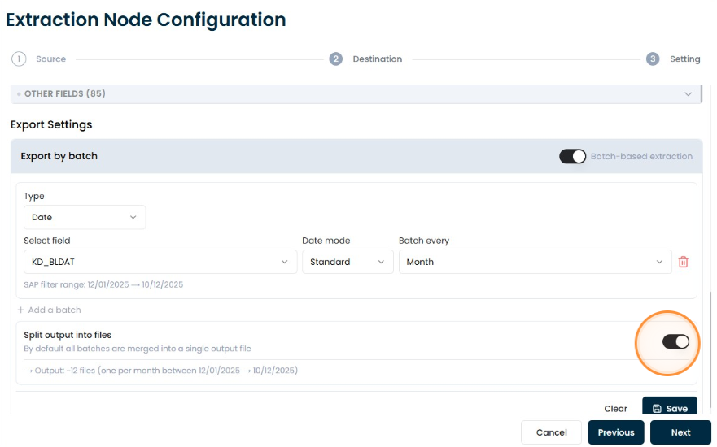The width and height of the screenshot is (717, 447).
Task: Click the Clear button
Action: 615,409
